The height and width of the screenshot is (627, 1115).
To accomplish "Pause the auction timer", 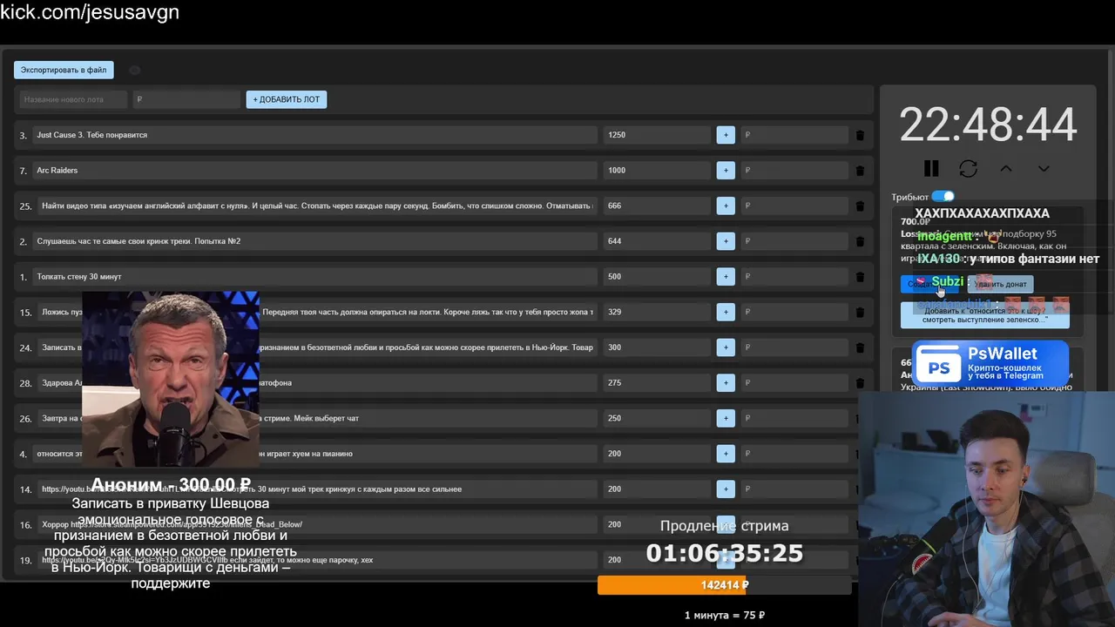I will [931, 168].
